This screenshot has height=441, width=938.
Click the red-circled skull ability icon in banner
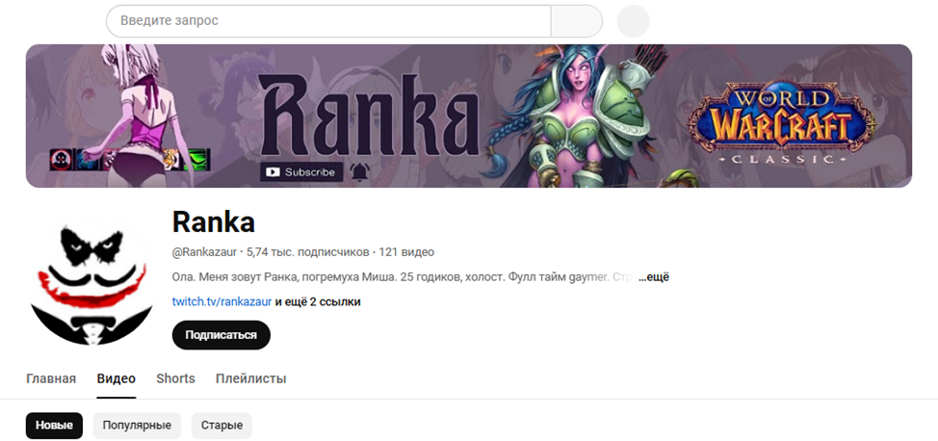pyautogui.click(x=61, y=159)
